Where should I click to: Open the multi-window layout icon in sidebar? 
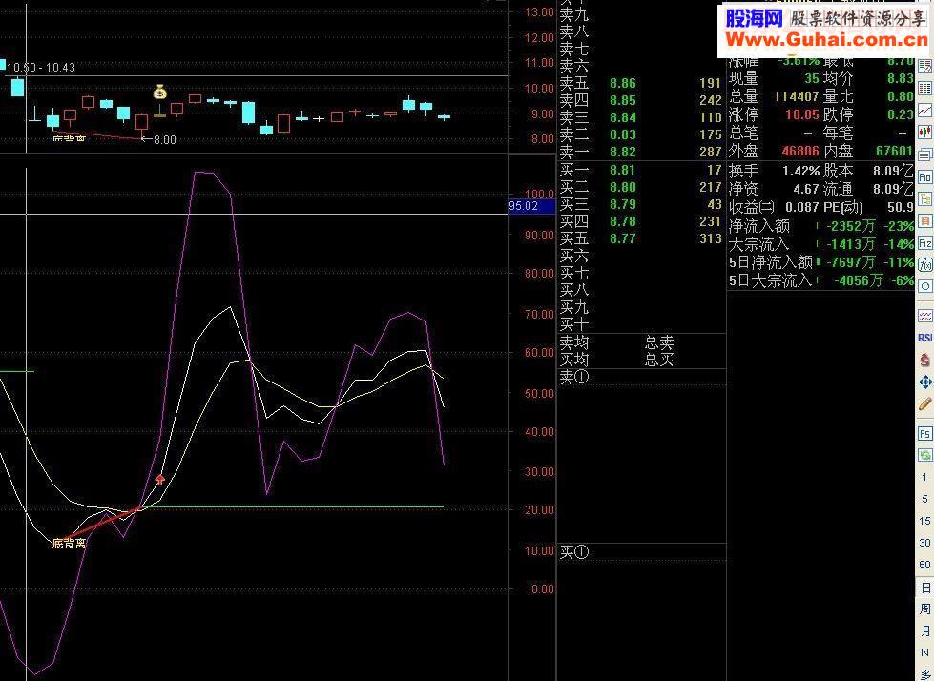(924, 155)
